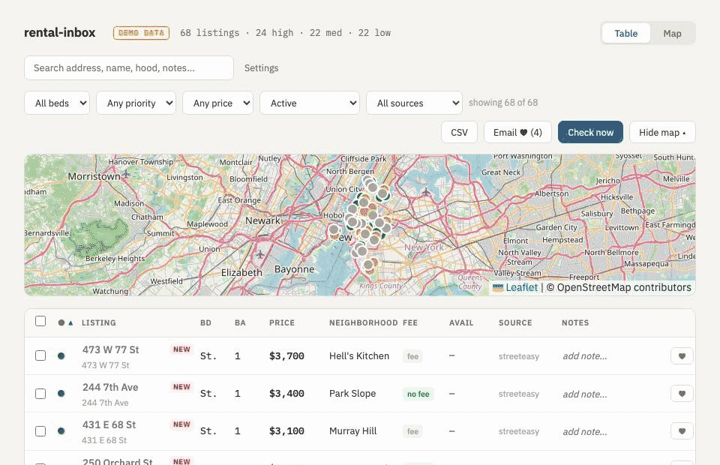Click the $3,700 price cell
The width and height of the screenshot is (720, 465).
tap(286, 355)
